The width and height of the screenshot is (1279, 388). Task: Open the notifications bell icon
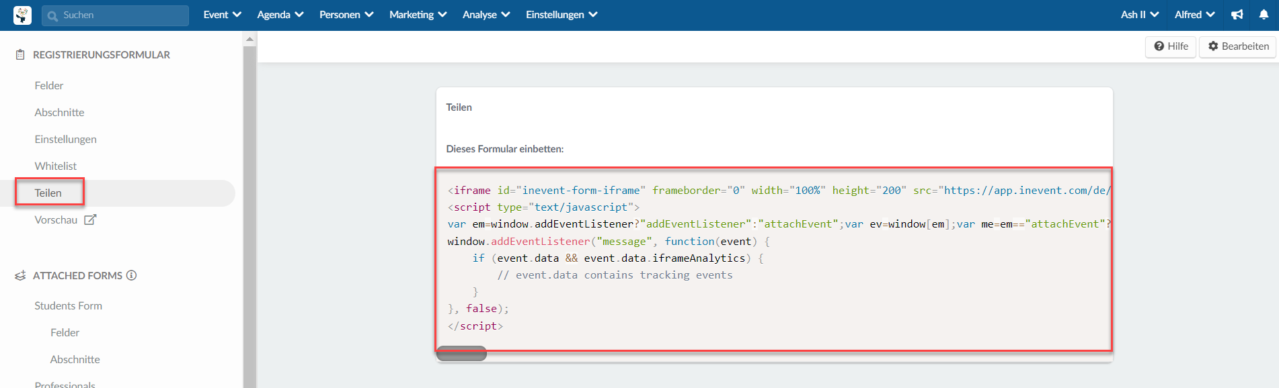[x=1264, y=15]
